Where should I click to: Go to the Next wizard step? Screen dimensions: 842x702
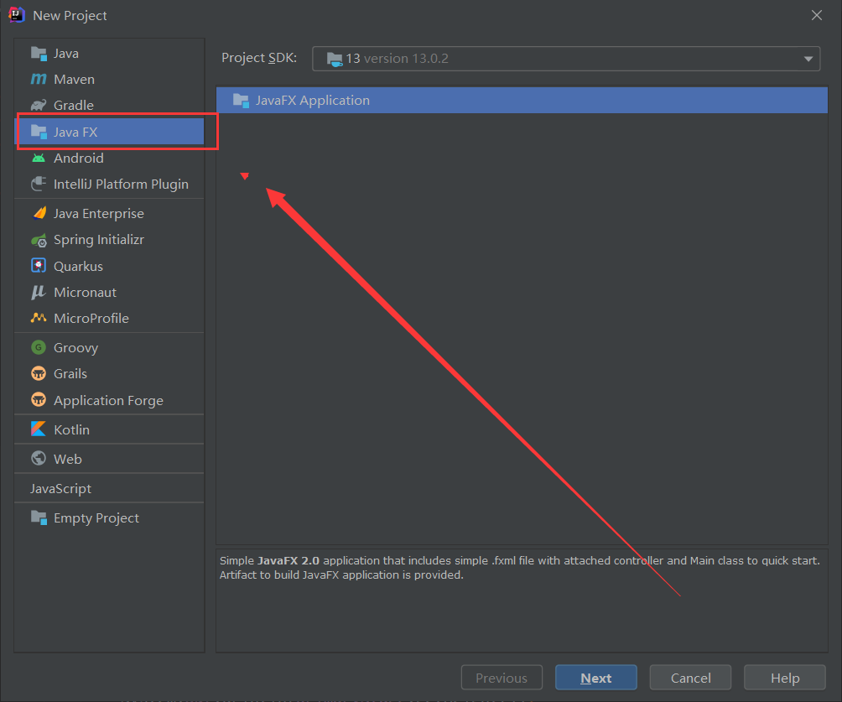point(596,678)
